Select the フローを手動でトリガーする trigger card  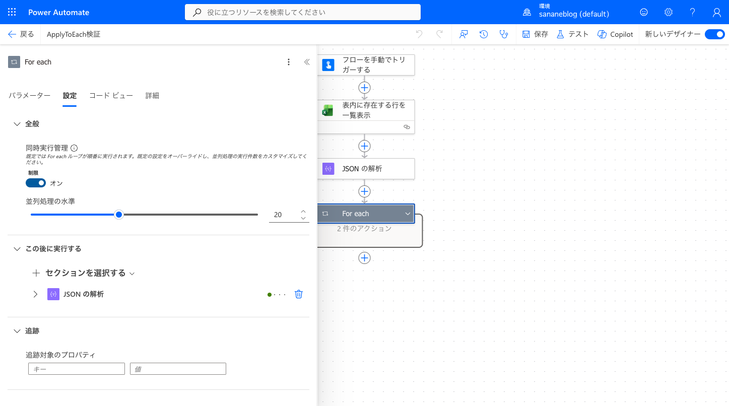pyautogui.click(x=366, y=65)
